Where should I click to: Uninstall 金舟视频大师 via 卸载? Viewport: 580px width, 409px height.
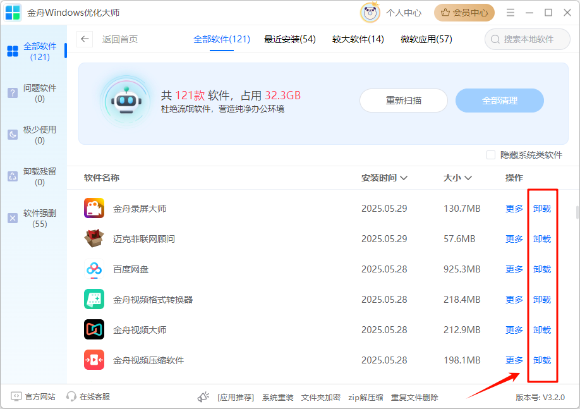(x=542, y=330)
